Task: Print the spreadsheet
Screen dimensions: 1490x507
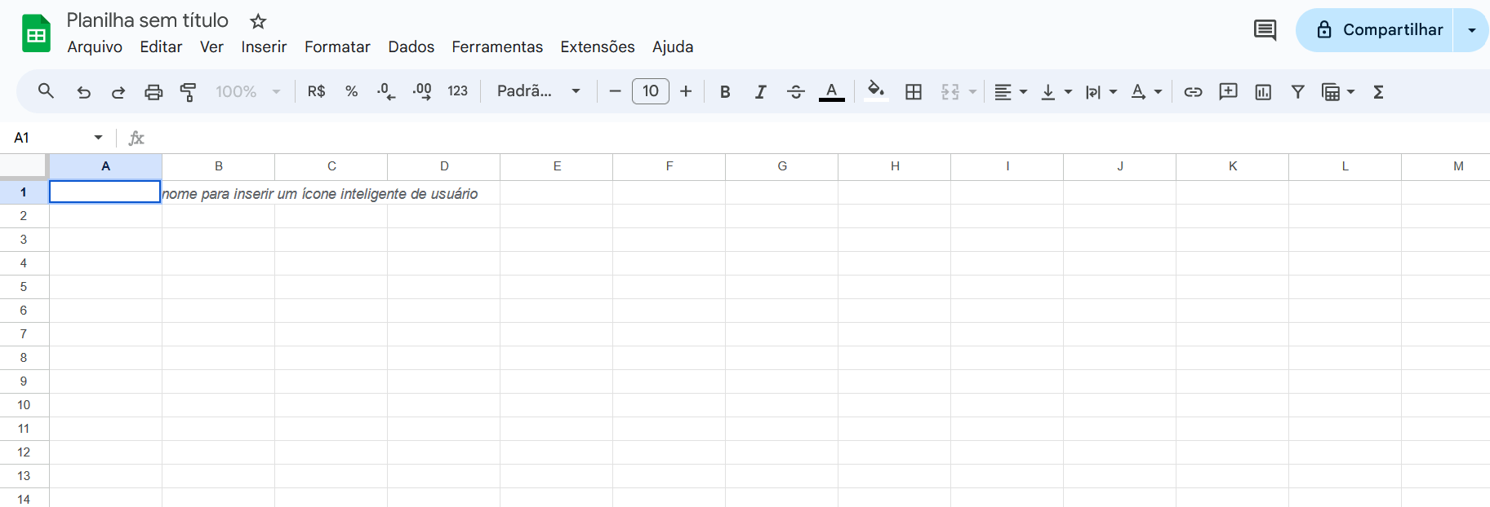Action: (153, 92)
